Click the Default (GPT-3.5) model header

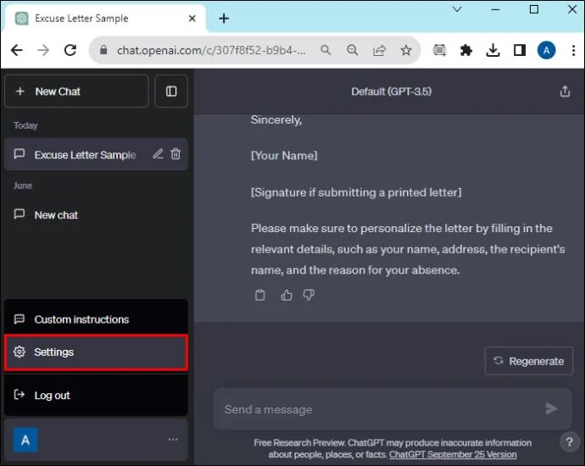point(391,92)
